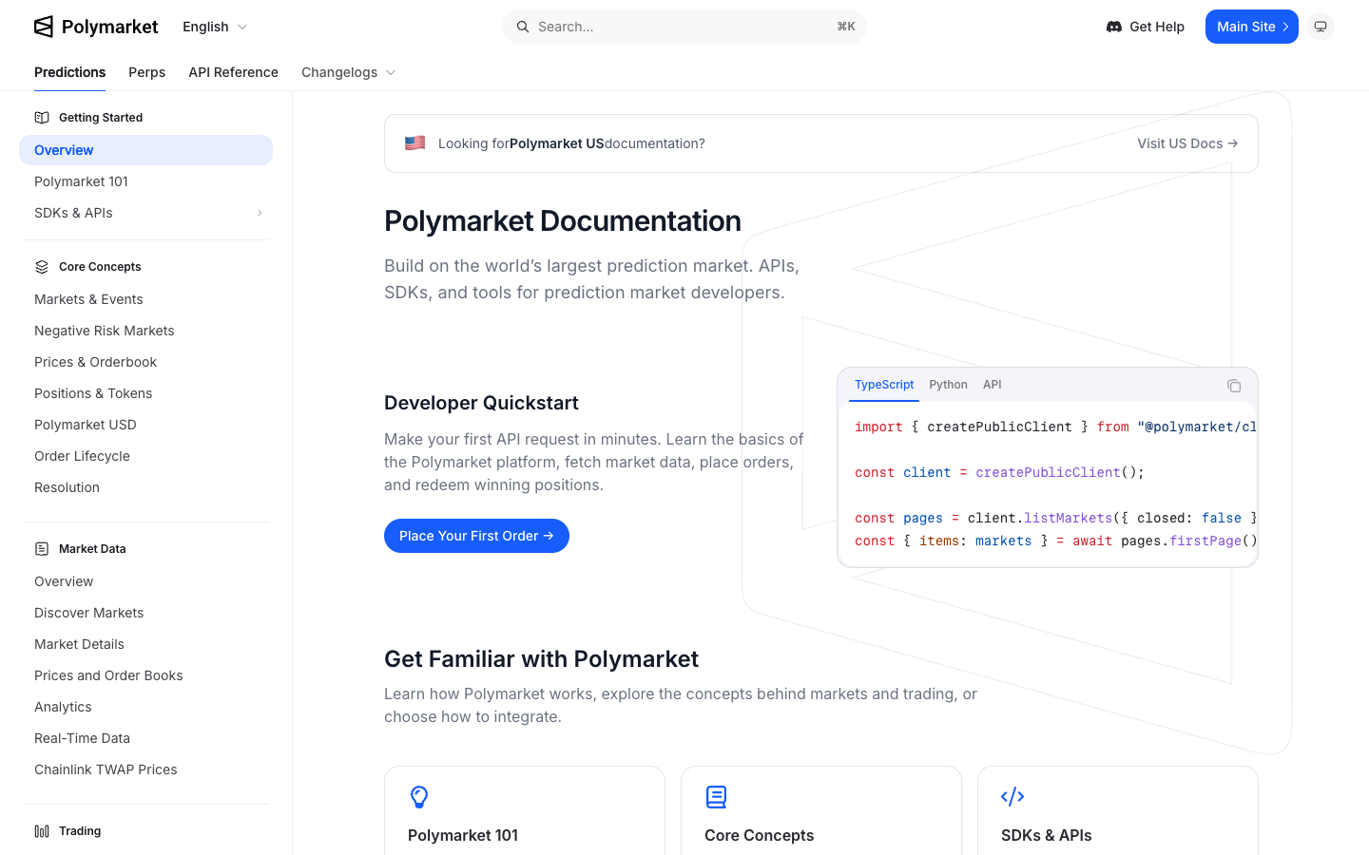Click the Core Concepts layers icon
The height and width of the screenshot is (855, 1369).
point(42,267)
